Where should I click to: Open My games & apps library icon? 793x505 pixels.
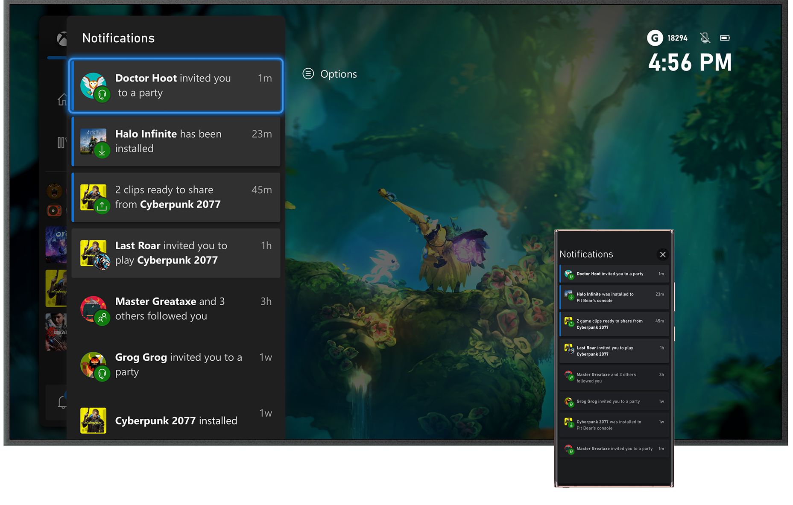click(62, 143)
